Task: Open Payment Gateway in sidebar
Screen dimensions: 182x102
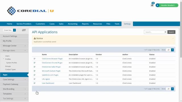Action: click(x=14, y=84)
